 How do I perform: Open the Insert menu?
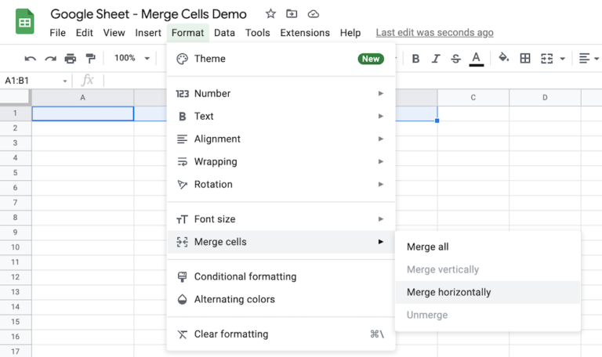click(x=148, y=33)
